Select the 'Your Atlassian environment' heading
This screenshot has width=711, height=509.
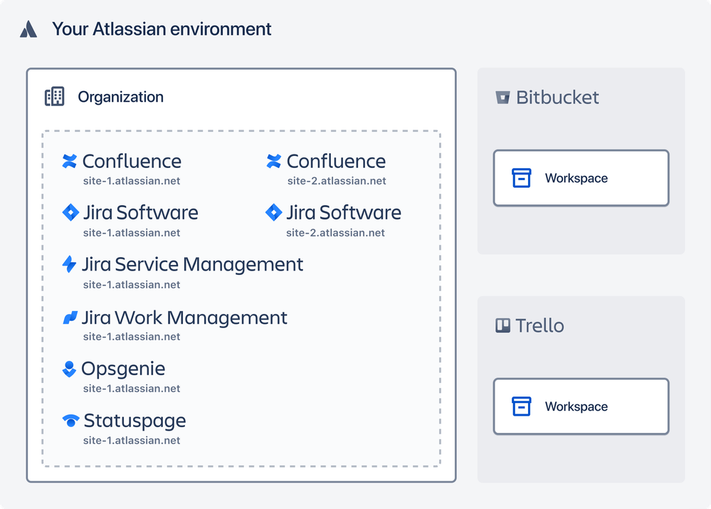click(162, 29)
